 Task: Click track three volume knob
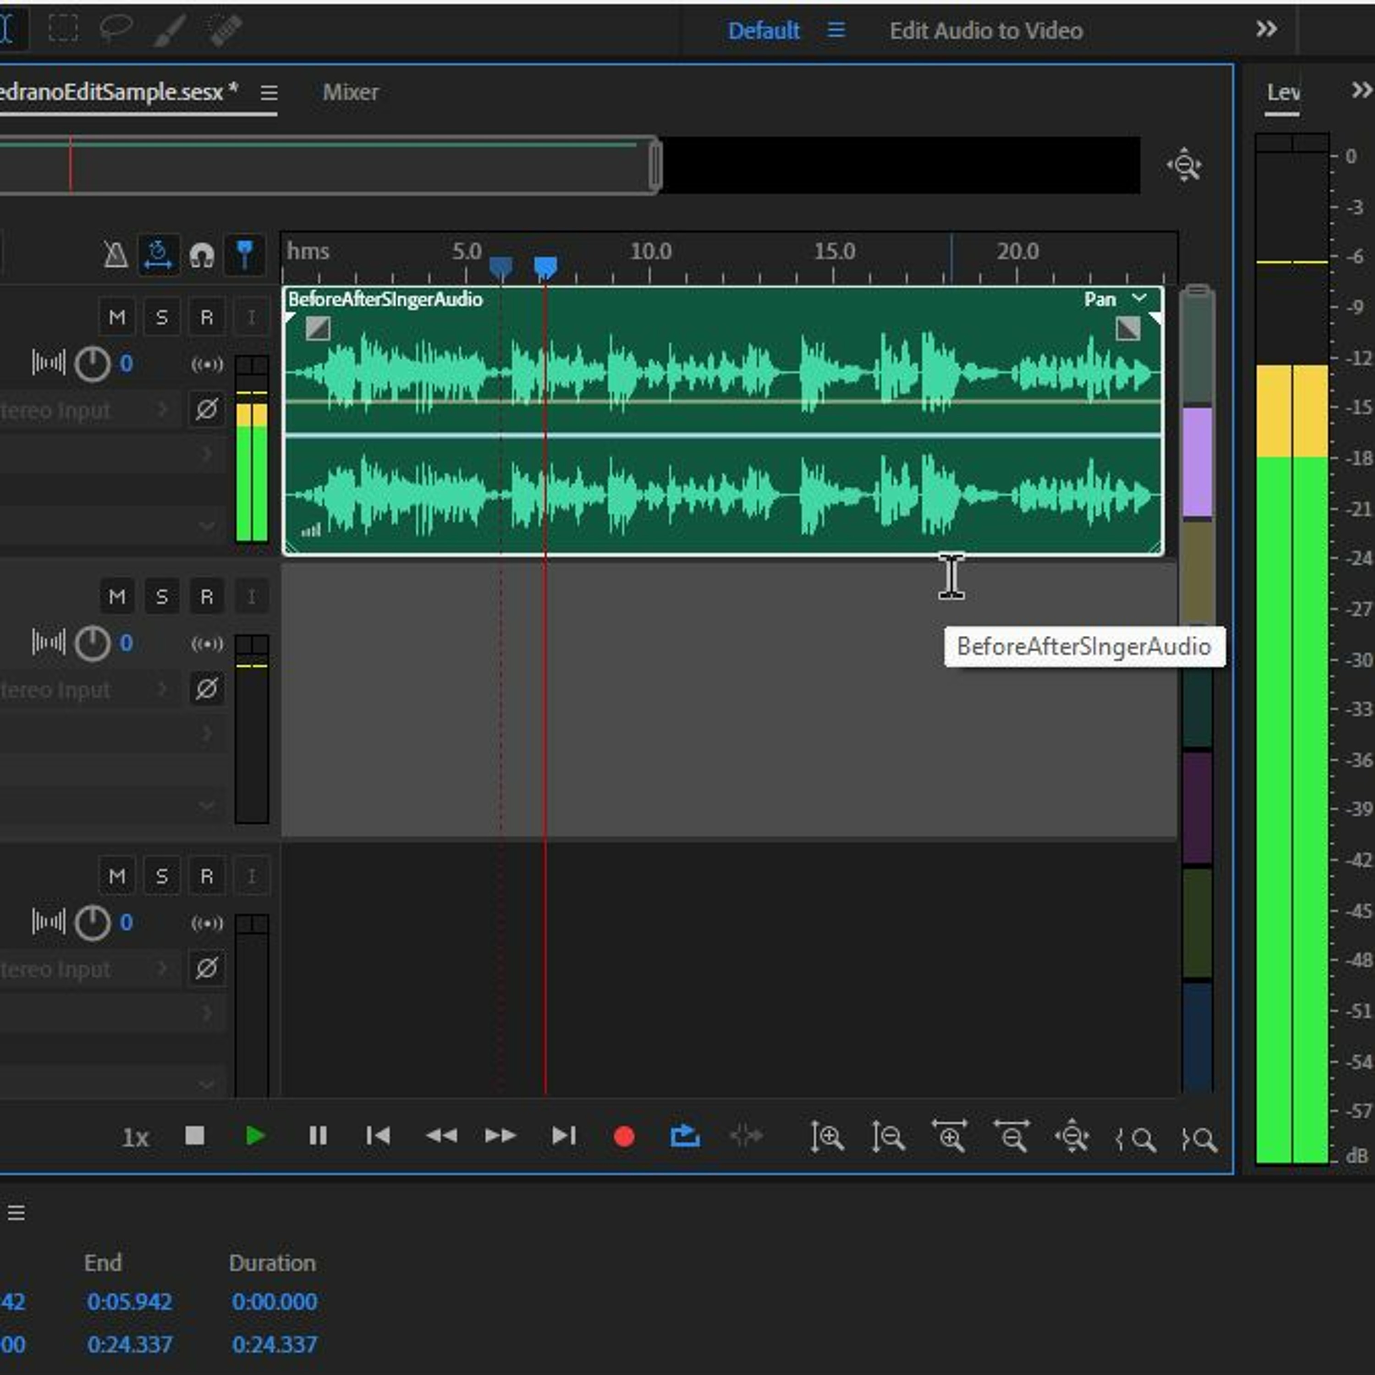coord(93,923)
